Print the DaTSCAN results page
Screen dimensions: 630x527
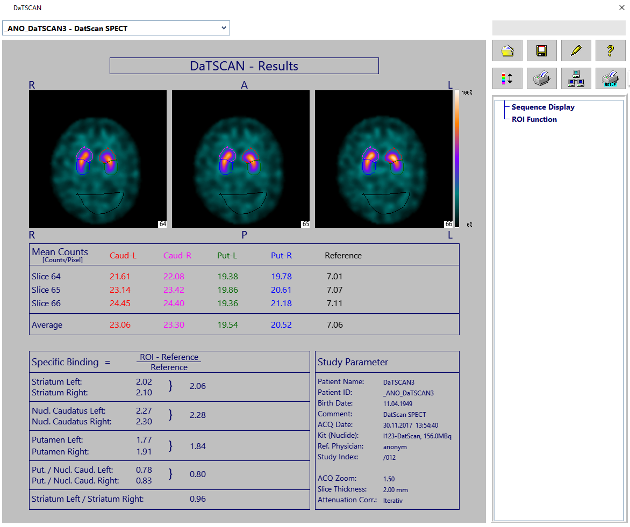541,78
